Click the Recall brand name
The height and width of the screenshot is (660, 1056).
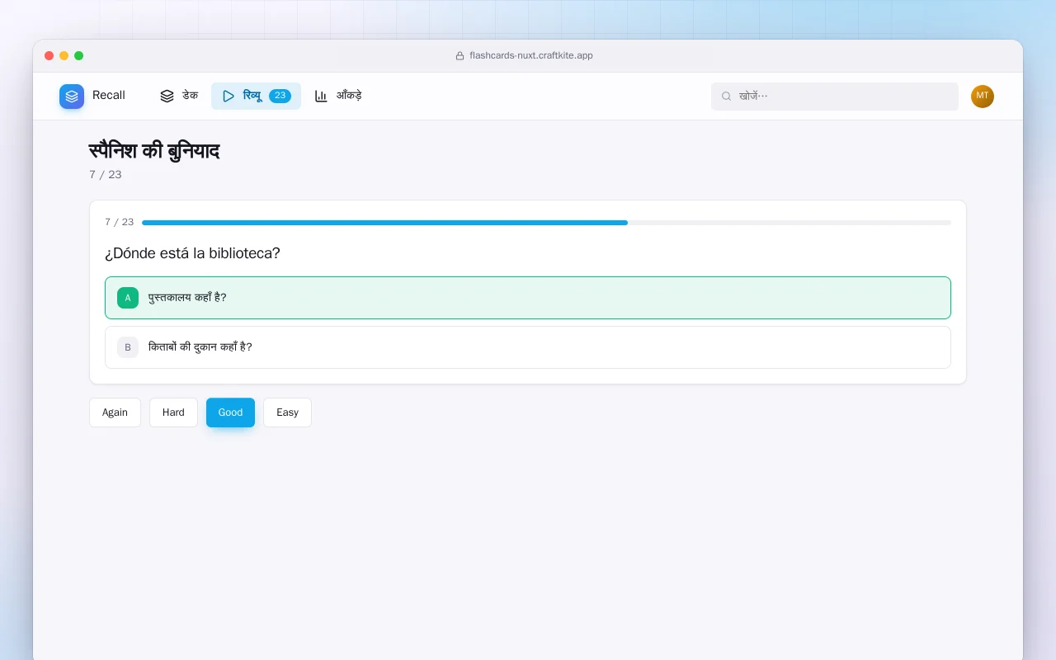point(109,96)
